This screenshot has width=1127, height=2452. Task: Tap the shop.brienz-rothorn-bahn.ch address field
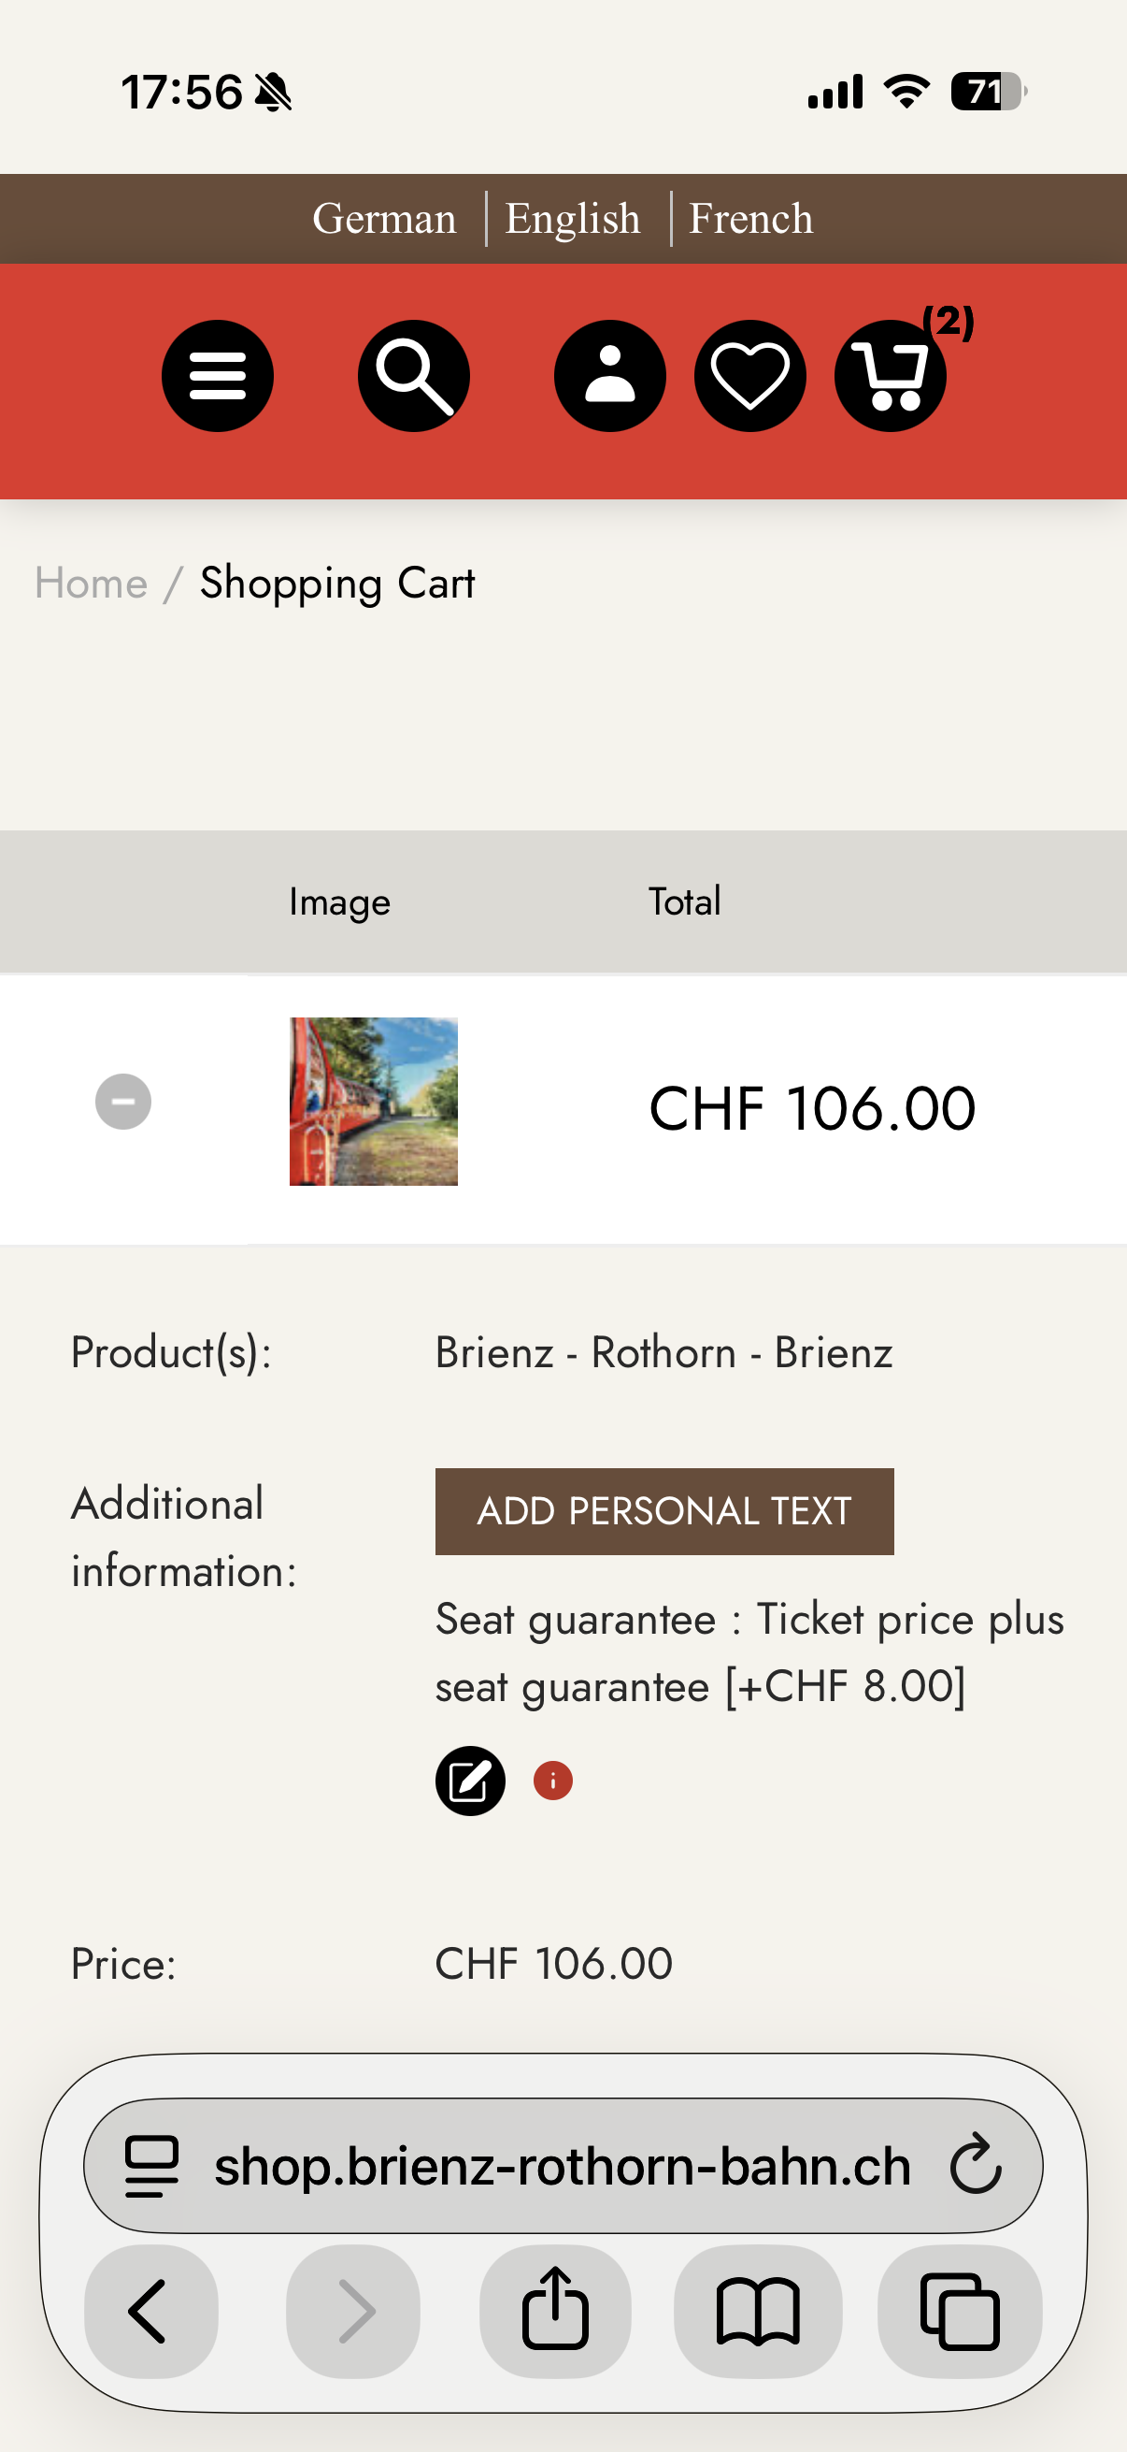coord(561,2166)
